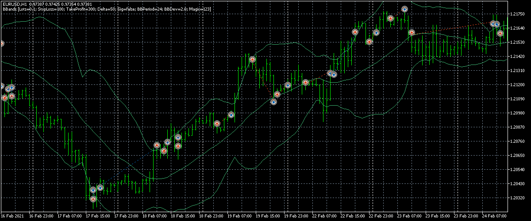Viewport: 531px width, 221px height.
Task: Select the red sell arrow on the middle band after 19 Feb 23:00
Action: 305,82
